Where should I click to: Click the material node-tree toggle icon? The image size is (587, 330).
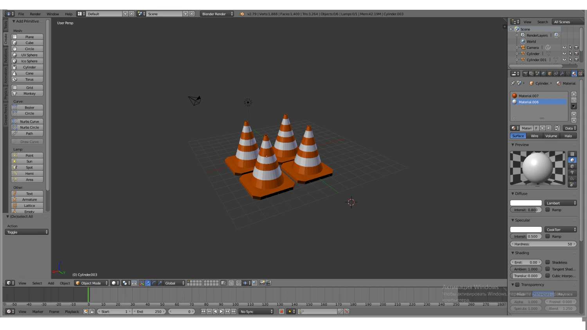pos(557,128)
